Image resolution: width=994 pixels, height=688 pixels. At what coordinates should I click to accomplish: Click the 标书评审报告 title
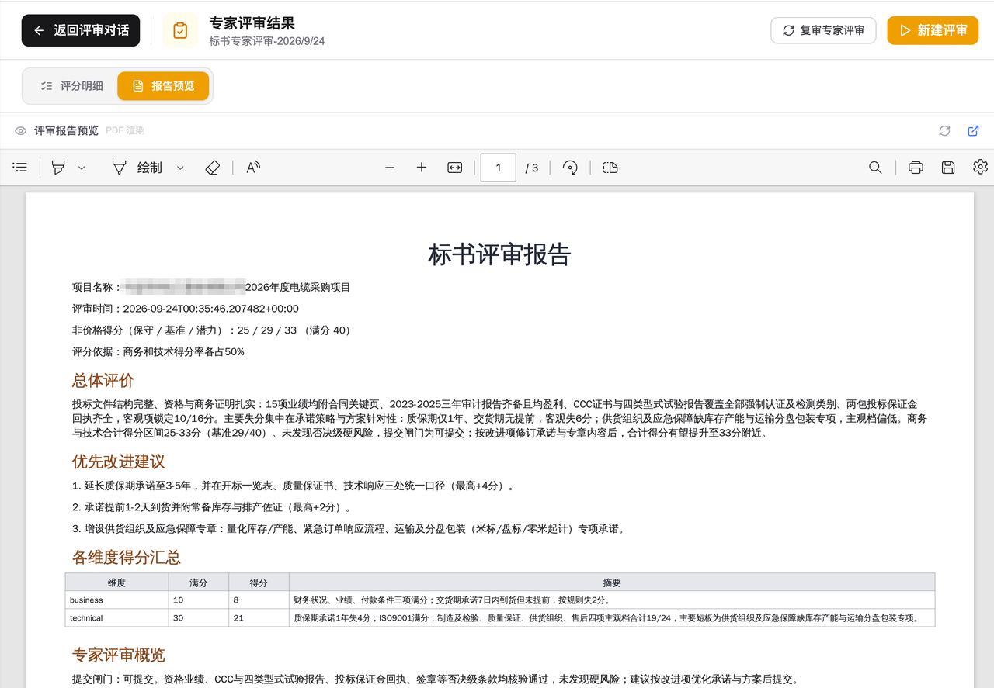pos(499,254)
